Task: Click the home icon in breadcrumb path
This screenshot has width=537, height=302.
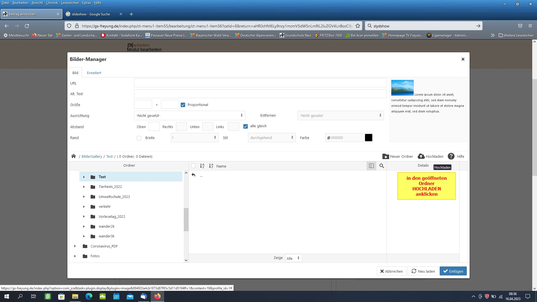Action: tap(74, 156)
